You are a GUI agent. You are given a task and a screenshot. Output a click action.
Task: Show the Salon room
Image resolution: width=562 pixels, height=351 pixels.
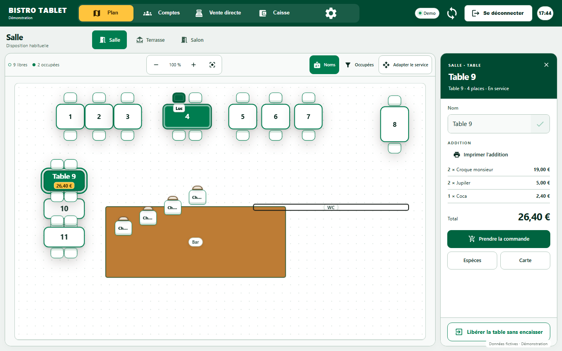pyautogui.click(x=192, y=40)
